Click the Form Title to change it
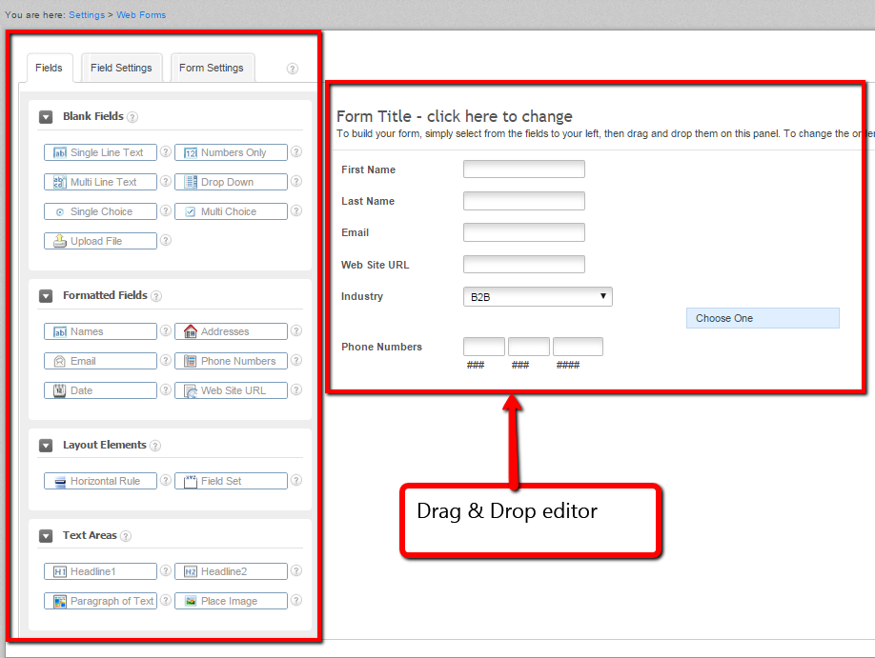The width and height of the screenshot is (875, 658). tap(454, 116)
